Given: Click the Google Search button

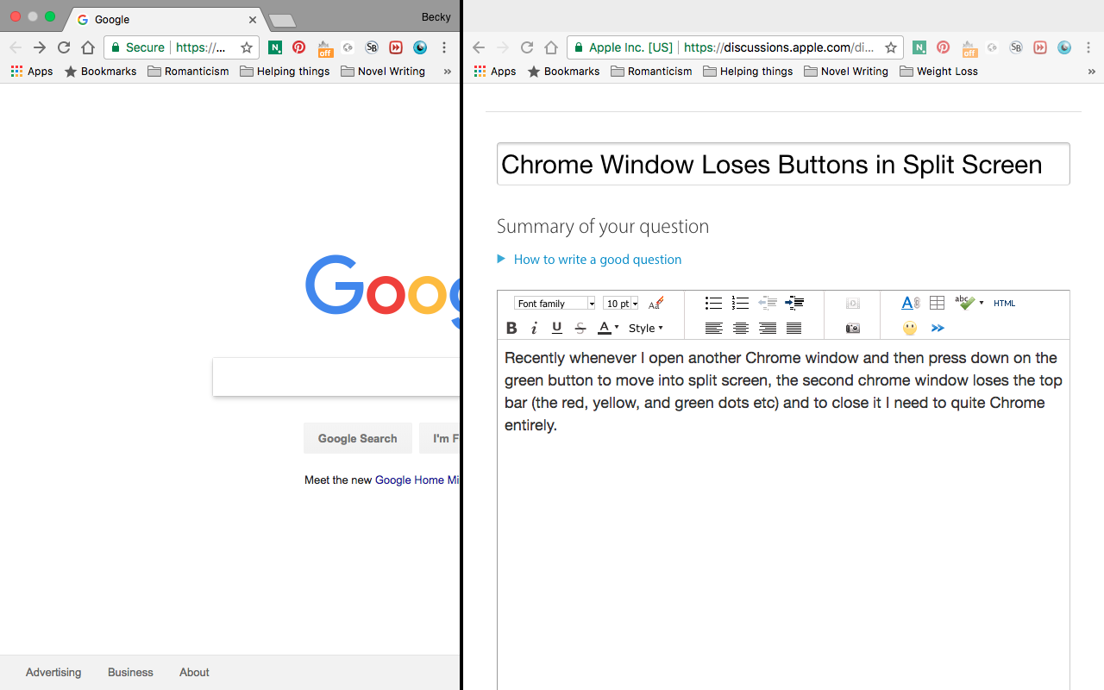Looking at the screenshot, I should pos(357,438).
